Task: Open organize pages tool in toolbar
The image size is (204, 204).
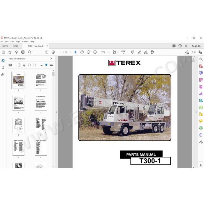Action: pyautogui.click(x=201, y=108)
